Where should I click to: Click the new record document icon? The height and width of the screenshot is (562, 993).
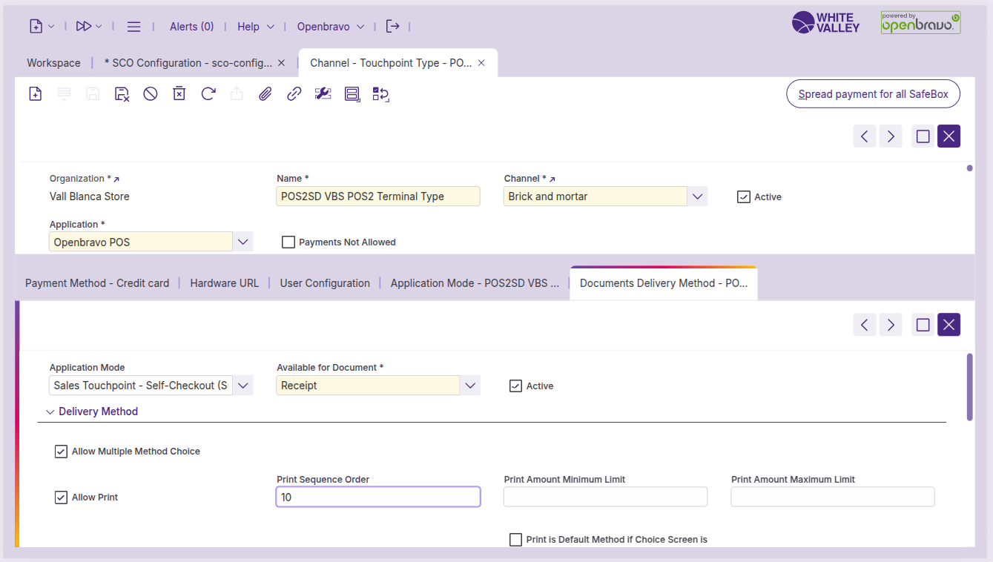[35, 93]
